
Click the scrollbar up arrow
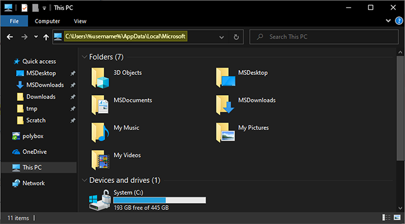pyautogui.click(x=400, y=52)
